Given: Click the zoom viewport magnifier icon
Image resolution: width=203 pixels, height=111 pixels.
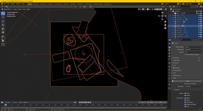Looking at the screenshot, I should click(165, 22).
